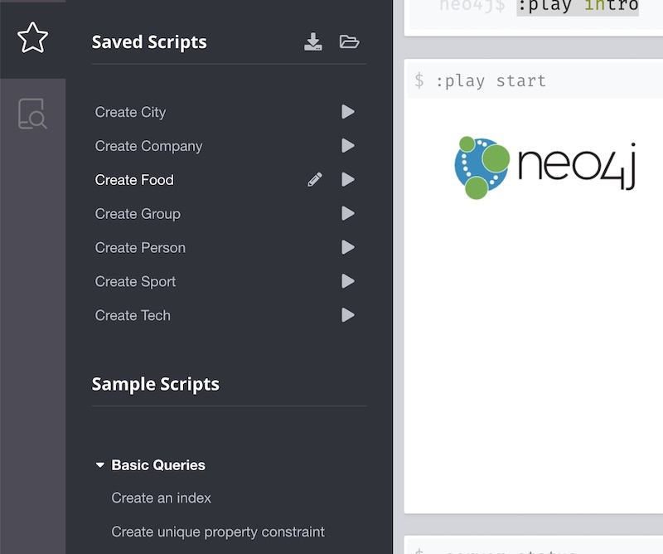Open the Documents search sidebar tab
Viewport: 663px width, 554px height.
32,114
